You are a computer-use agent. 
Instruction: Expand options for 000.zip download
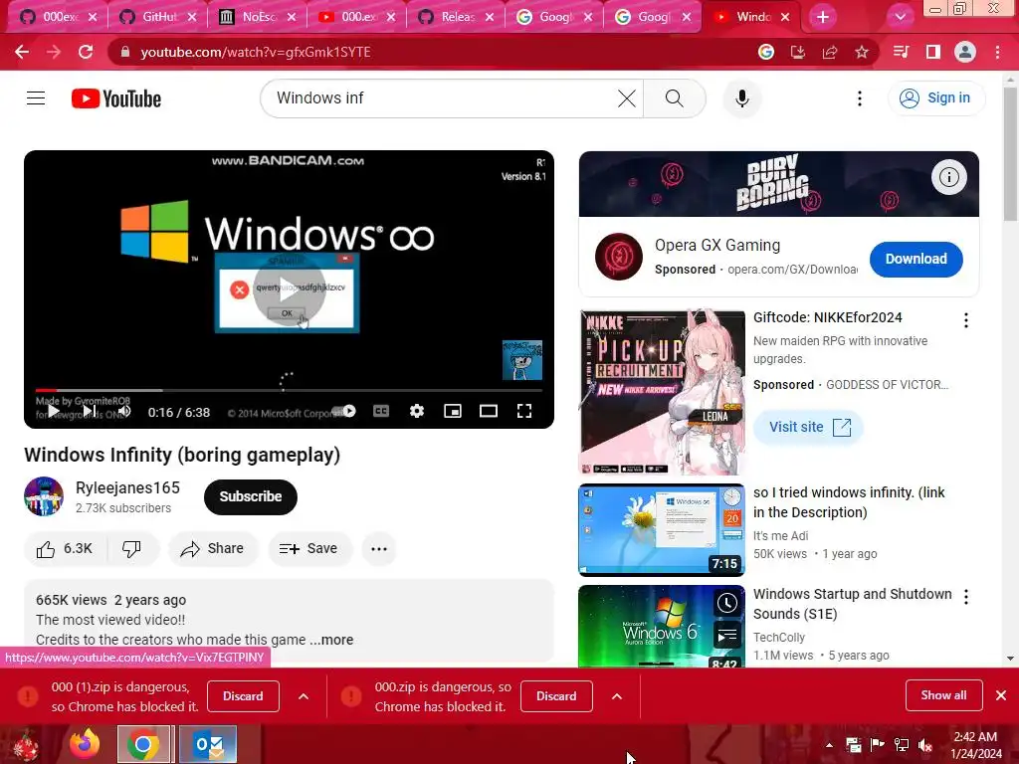click(617, 696)
